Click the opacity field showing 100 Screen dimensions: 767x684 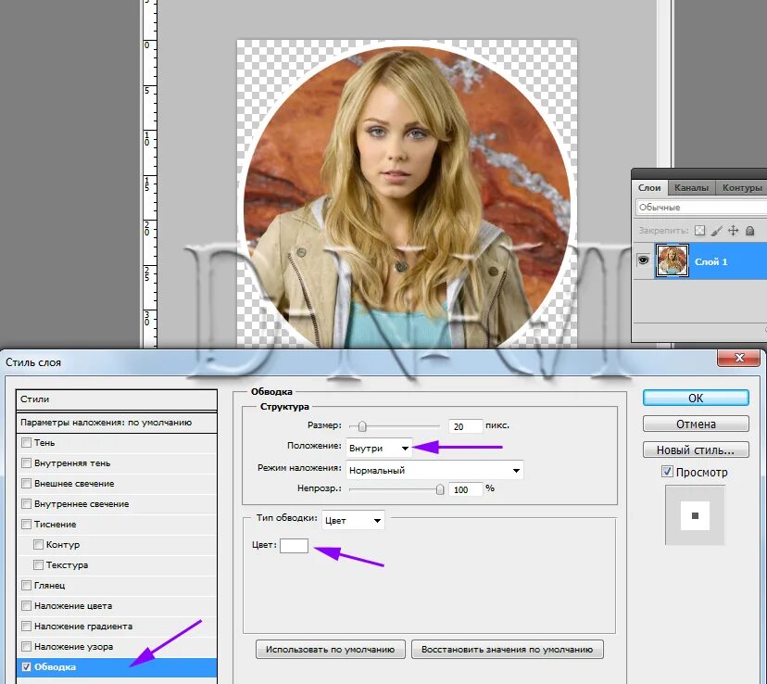[x=465, y=489]
